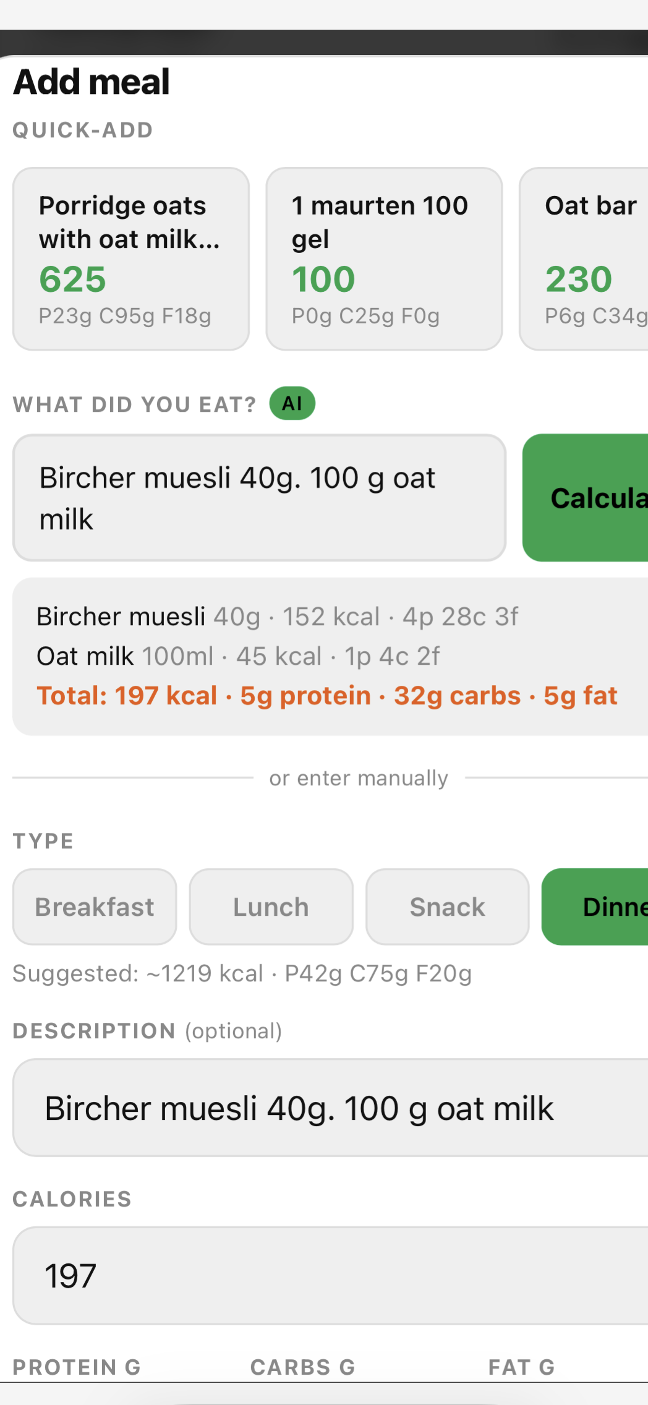Edit the Description field text

[x=330, y=1108]
